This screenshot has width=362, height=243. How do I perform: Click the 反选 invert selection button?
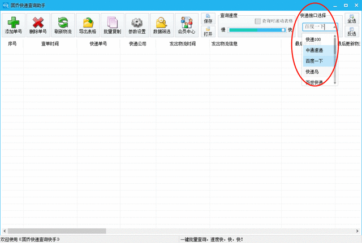point(352,32)
